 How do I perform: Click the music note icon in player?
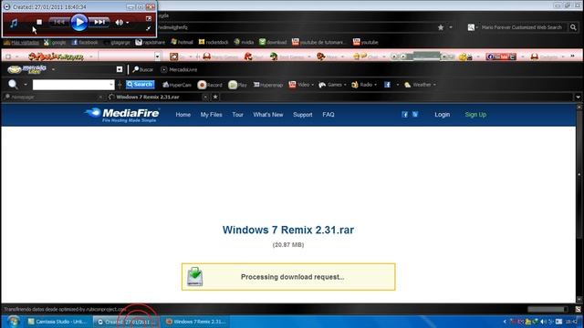click(14, 23)
